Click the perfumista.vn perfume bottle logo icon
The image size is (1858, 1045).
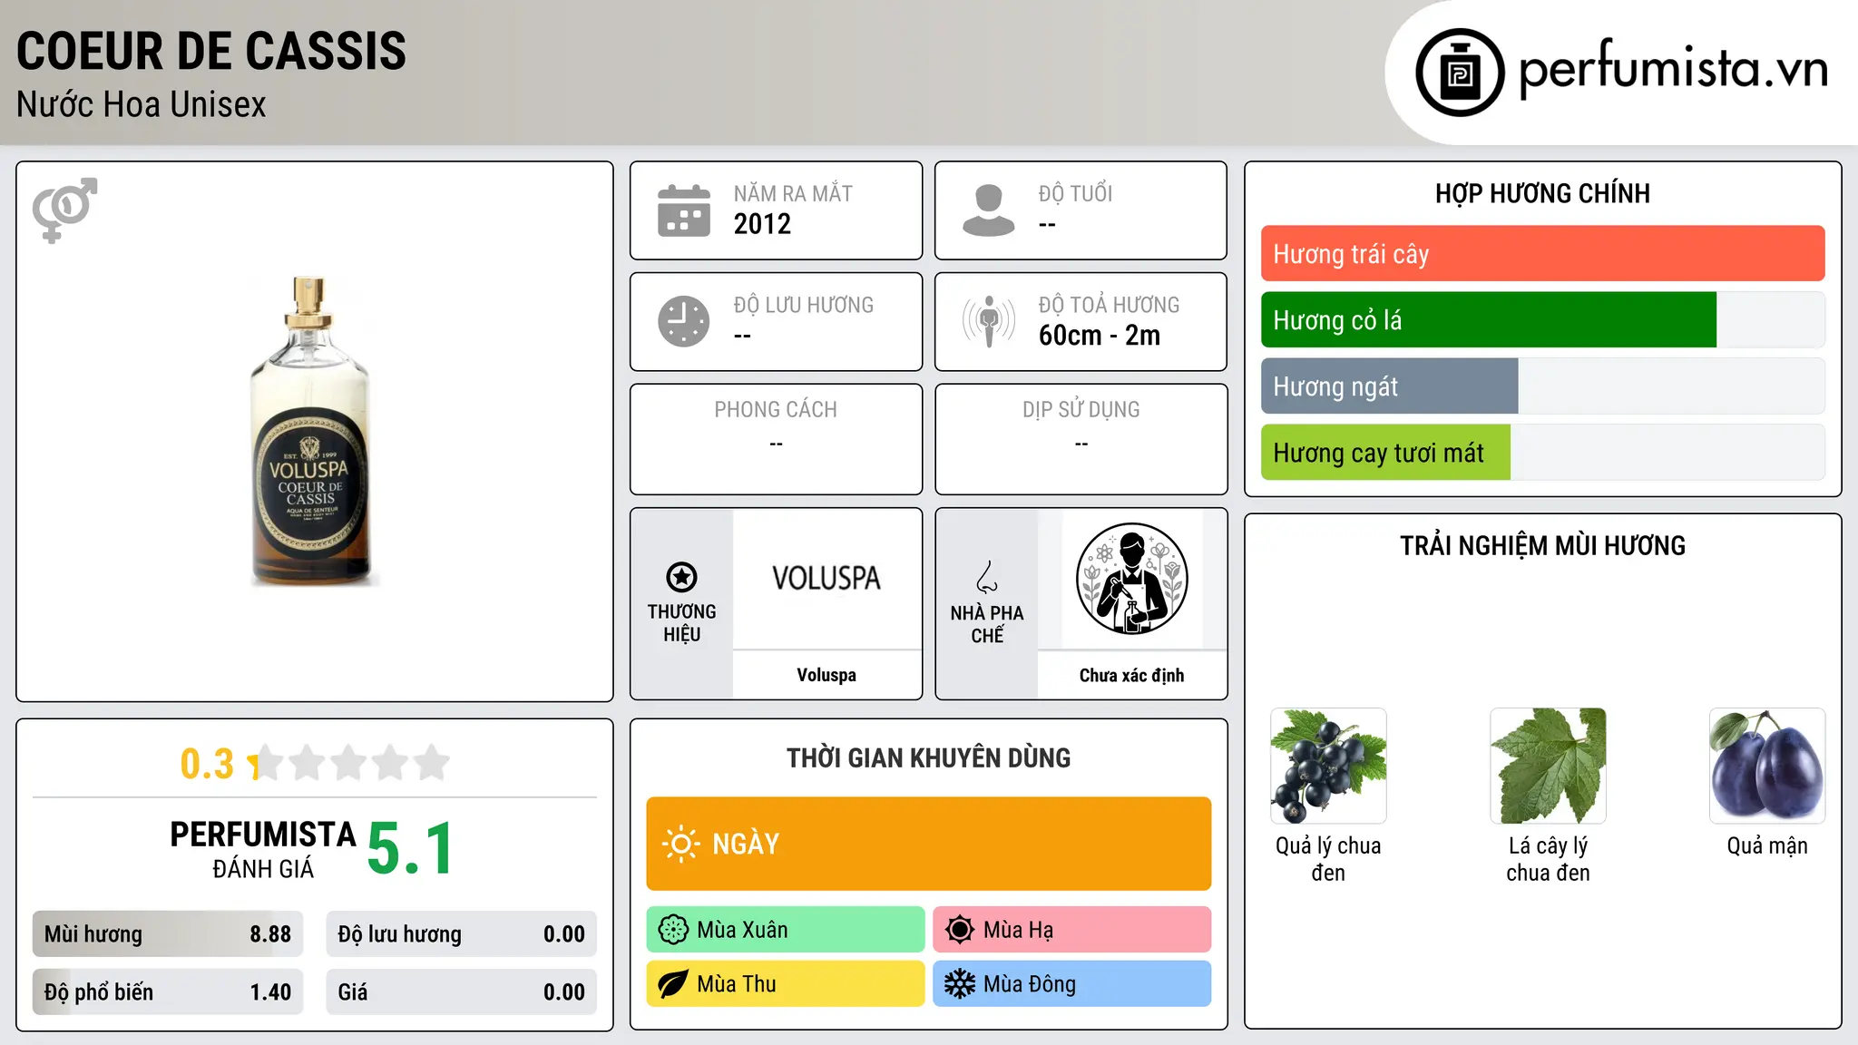click(1460, 73)
